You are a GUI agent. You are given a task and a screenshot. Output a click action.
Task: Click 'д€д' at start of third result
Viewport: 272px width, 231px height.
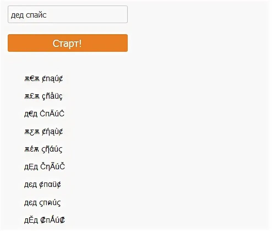31,114
